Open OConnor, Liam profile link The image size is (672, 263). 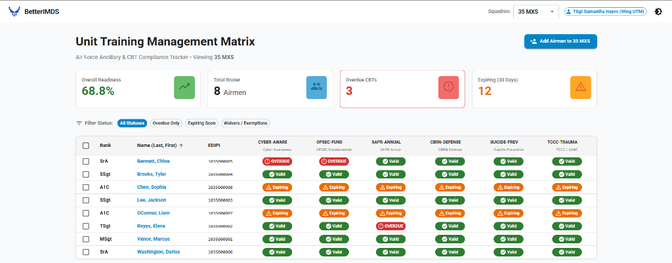pyautogui.click(x=153, y=213)
